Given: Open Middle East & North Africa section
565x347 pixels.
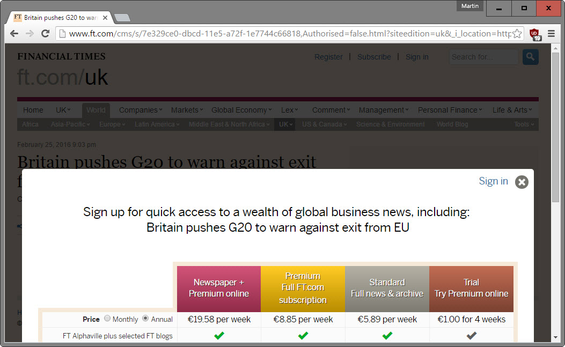Looking at the screenshot, I should click(x=229, y=124).
